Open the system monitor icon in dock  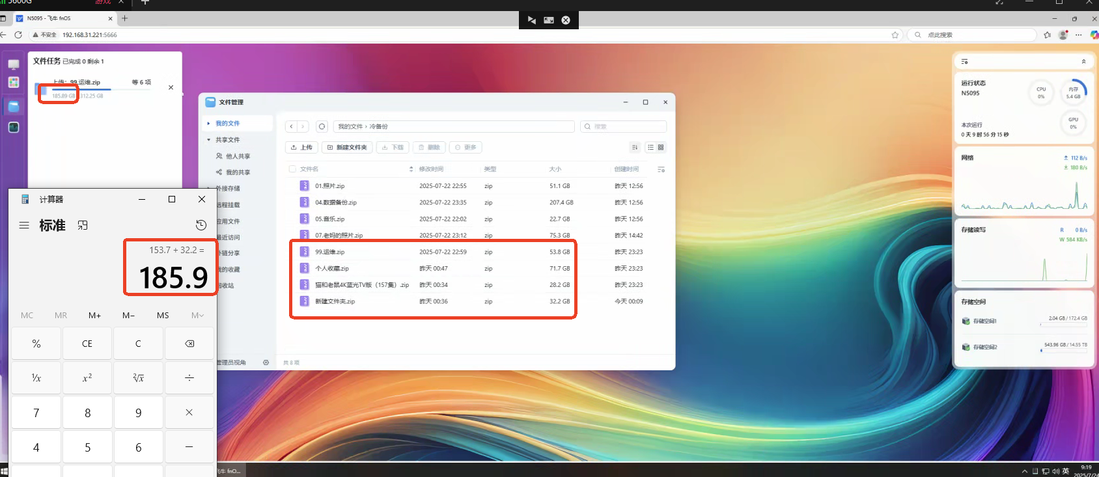coord(14,128)
